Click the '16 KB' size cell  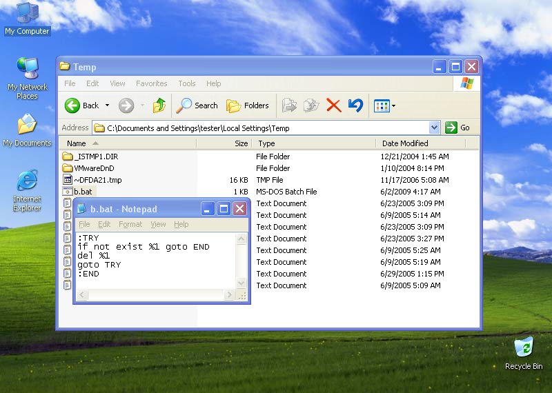coord(239,180)
